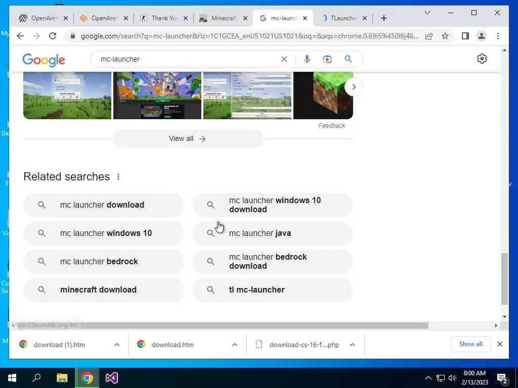Viewport: 518px width, 388px height.
Task: Open Windows taskbar search
Action: pyautogui.click(x=36, y=378)
